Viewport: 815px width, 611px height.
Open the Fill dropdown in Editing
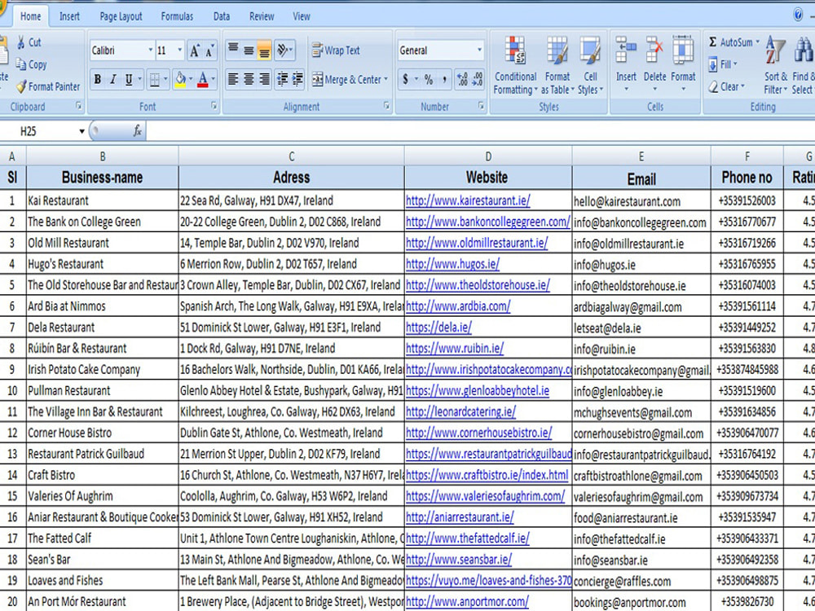(723, 64)
